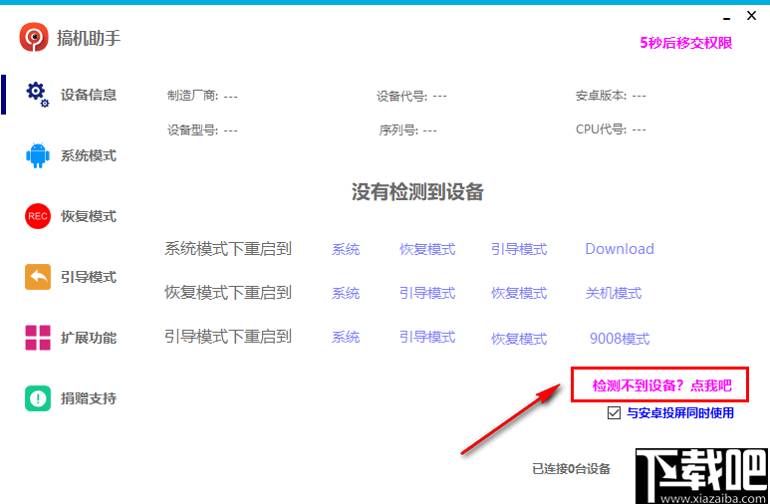This screenshot has width=770, height=504.
Task: Click the 没有检测到设备 status heading
Action: [418, 192]
